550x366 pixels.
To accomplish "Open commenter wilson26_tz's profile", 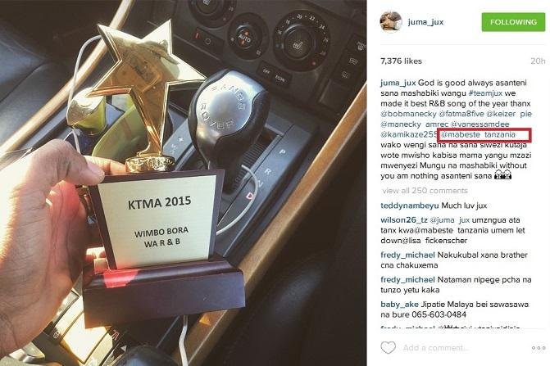I will coord(404,220).
